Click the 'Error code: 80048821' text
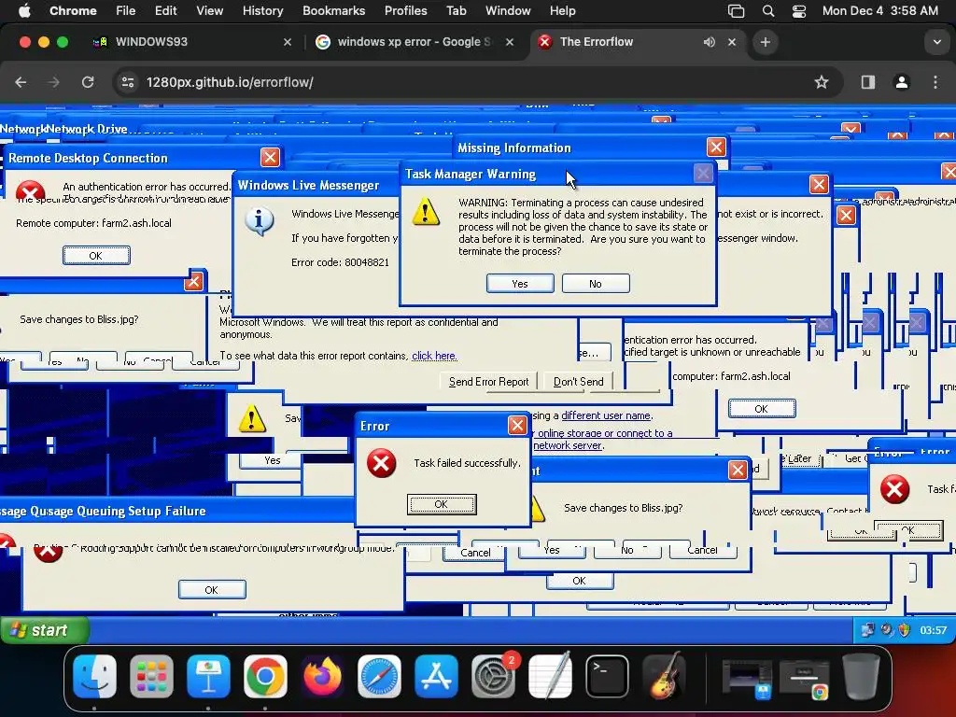 pyautogui.click(x=340, y=262)
